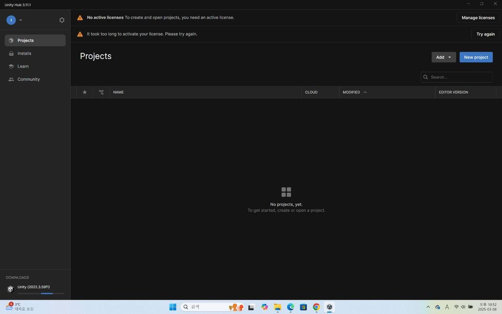Click the user account avatar
Image resolution: width=502 pixels, height=314 pixels.
click(x=11, y=20)
